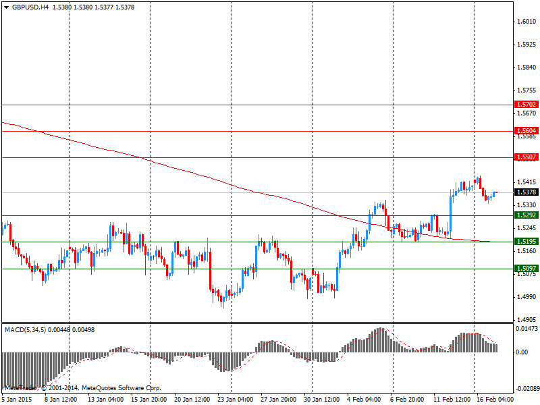Click the 1.5925 price scale value
The height and width of the screenshot is (405, 540).
pyautogui.click(x=527, y=45)
